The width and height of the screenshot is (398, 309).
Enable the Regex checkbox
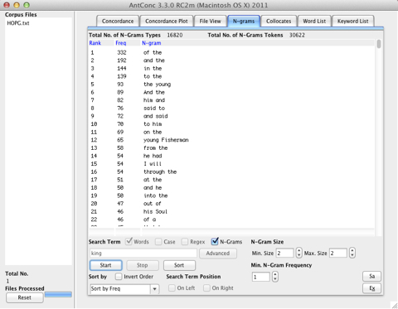(185, 242)
